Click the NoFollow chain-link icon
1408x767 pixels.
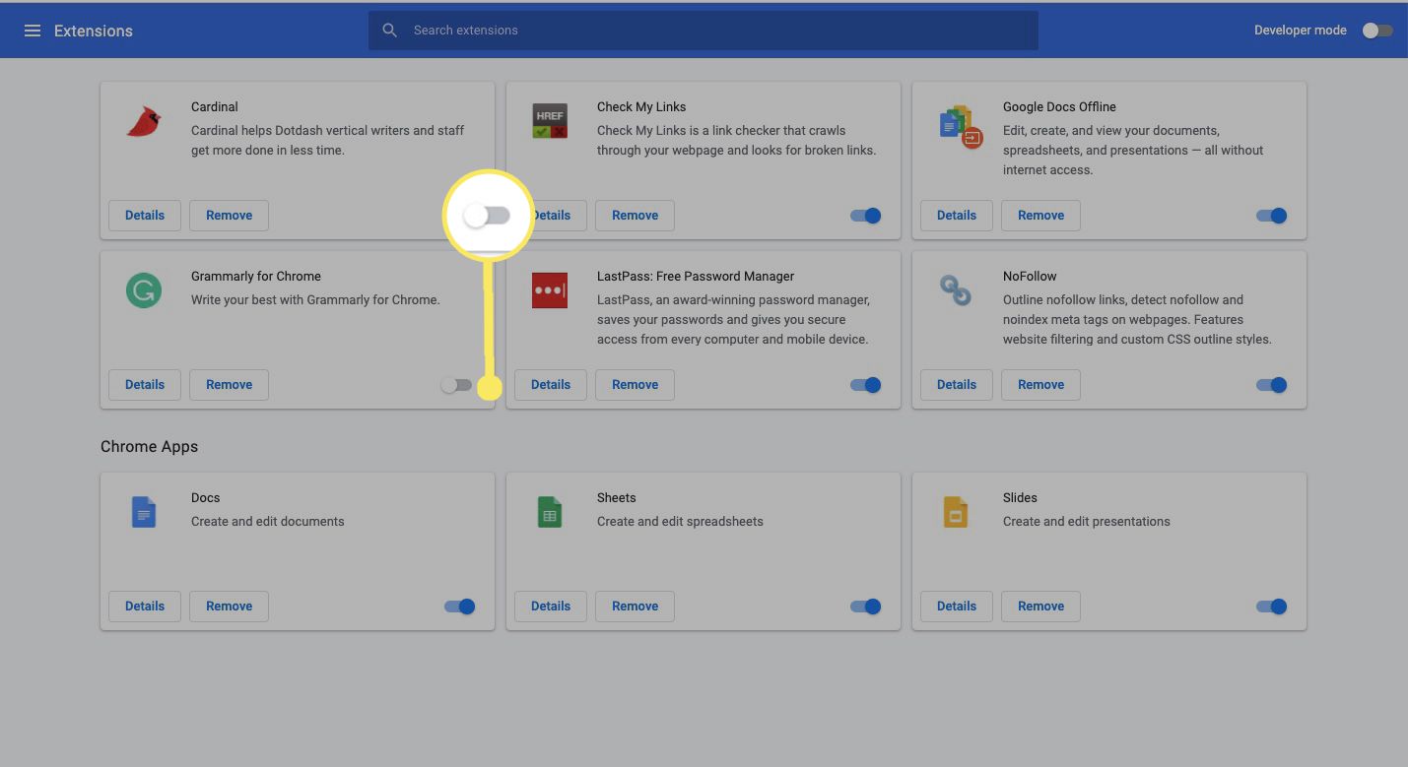(x=956, y=290)
